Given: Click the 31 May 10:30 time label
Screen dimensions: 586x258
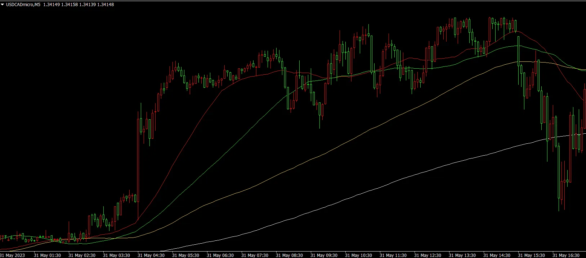Looking at the screenshot, I should coord(358,255).
